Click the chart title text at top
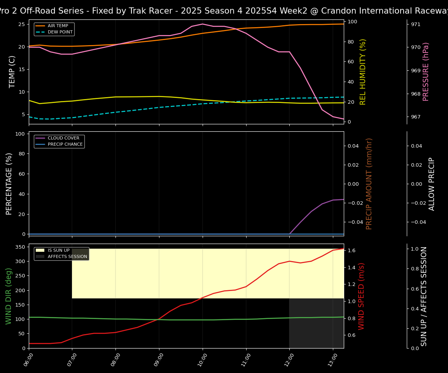Image resolution: width=448 pixels, height=373 pixels. [224, 11]
